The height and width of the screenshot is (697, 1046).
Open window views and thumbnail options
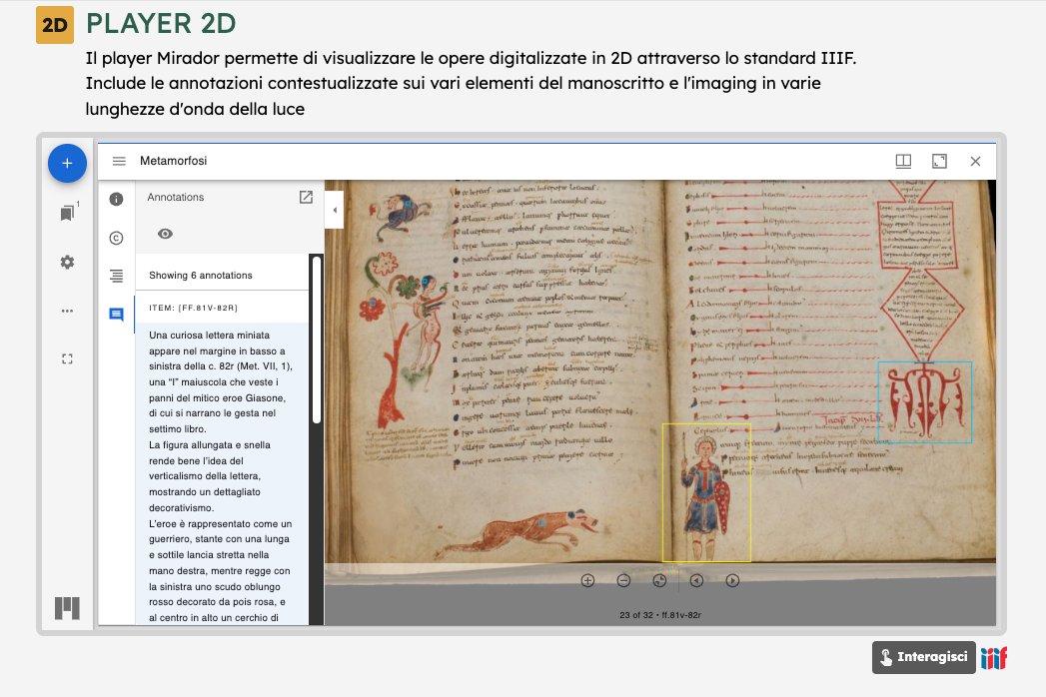pos(903,161)
